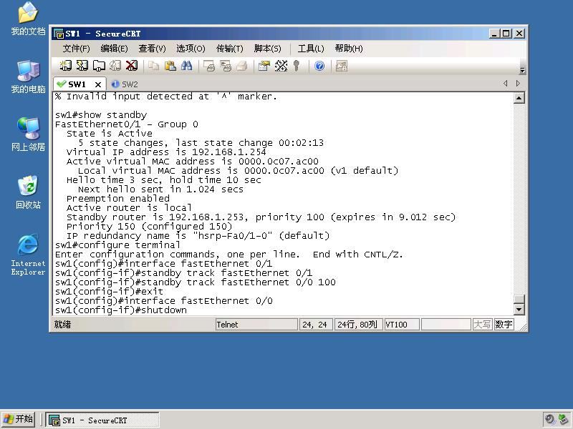
Task: Close the SW1 tab with its X
Action: (x=98, y=84)
